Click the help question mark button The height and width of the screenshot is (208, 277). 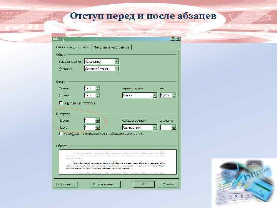coord(173,39)
